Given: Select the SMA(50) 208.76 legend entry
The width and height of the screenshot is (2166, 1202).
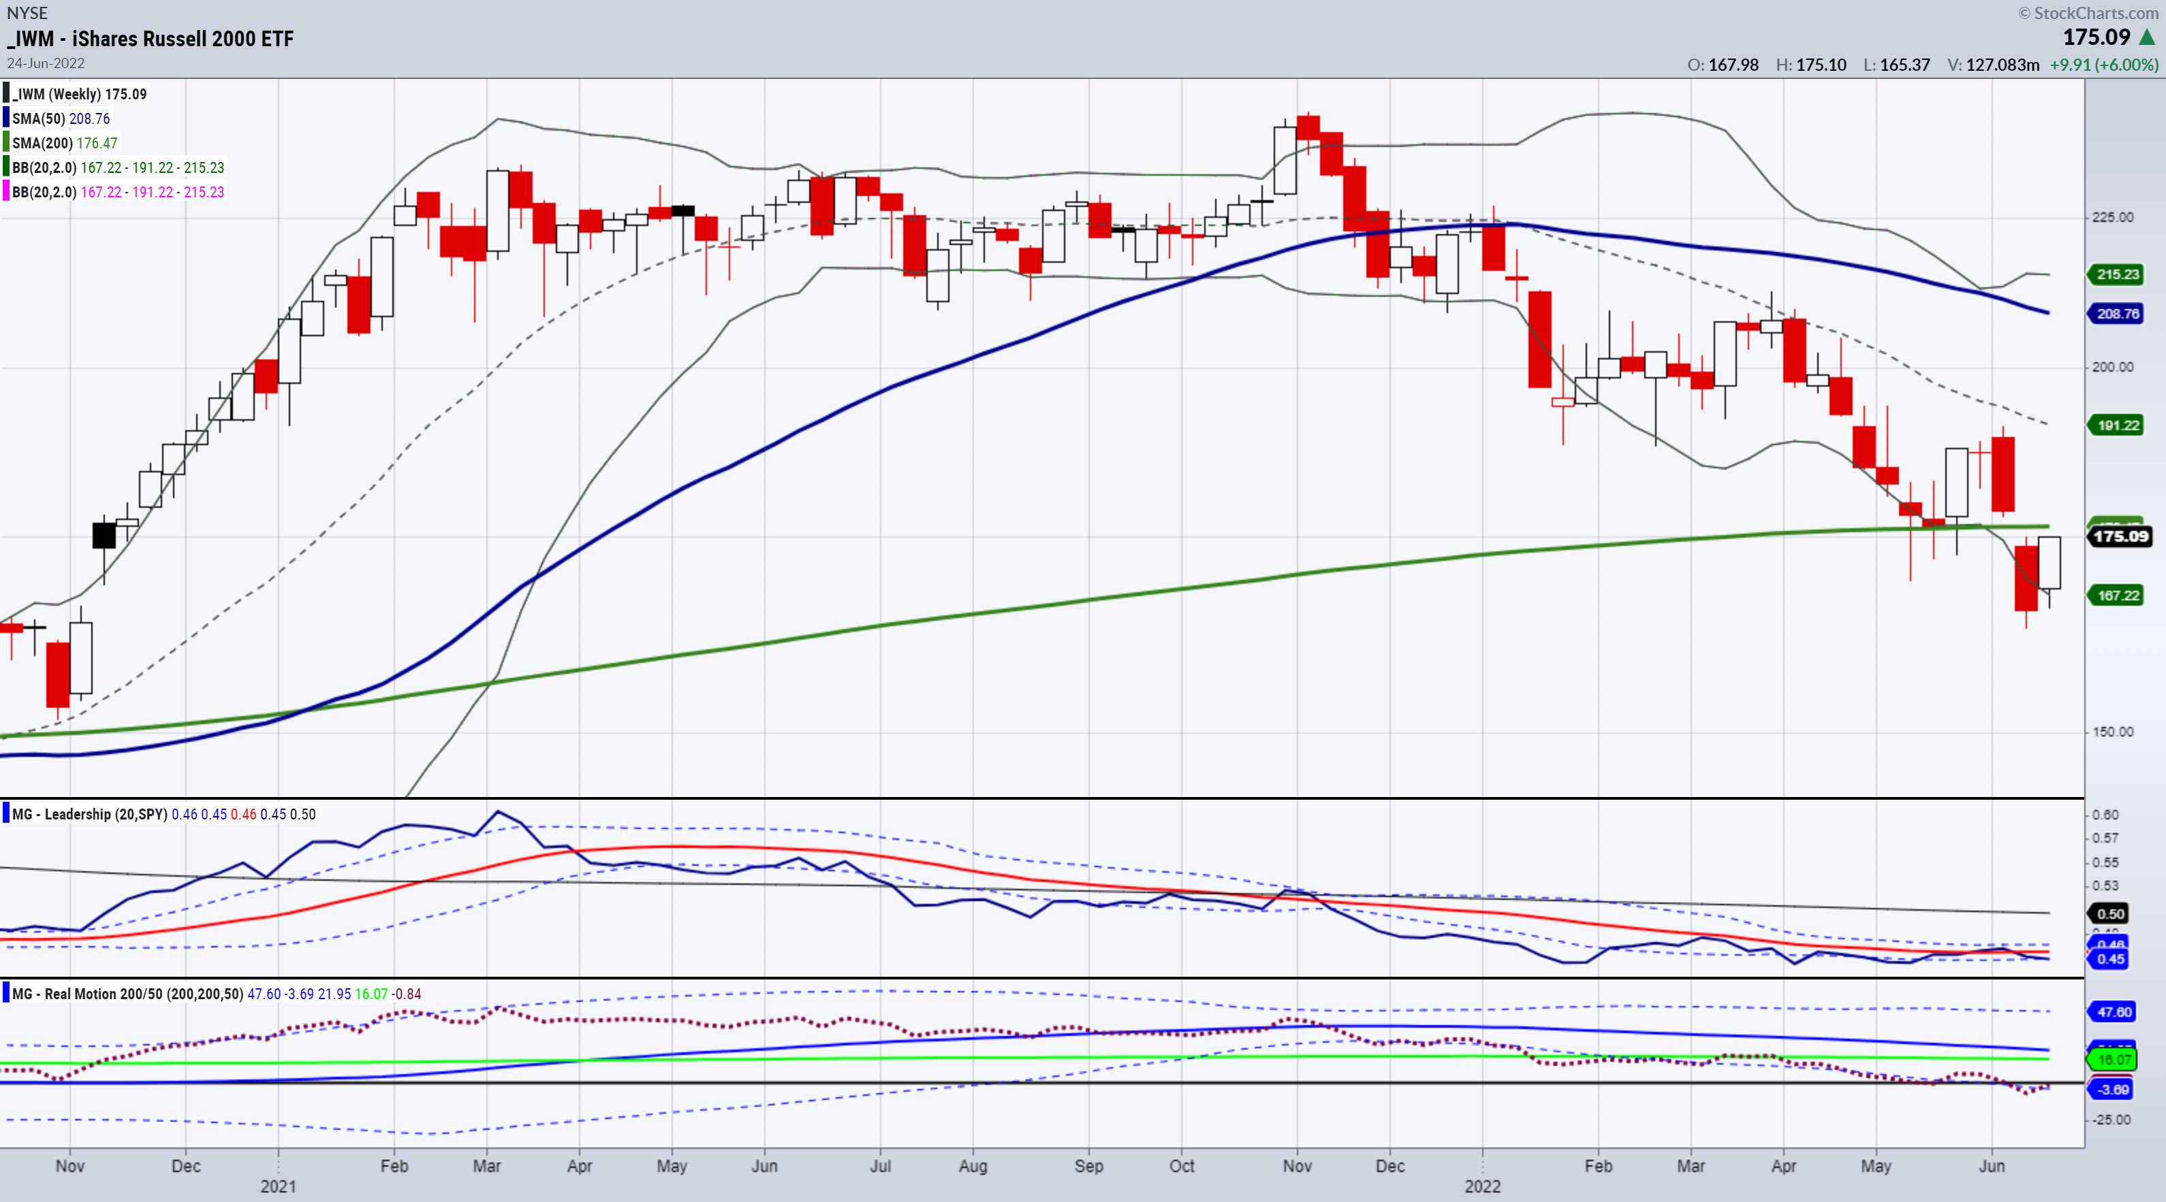Looking at the screenshot, I should (x=61, y=118).
